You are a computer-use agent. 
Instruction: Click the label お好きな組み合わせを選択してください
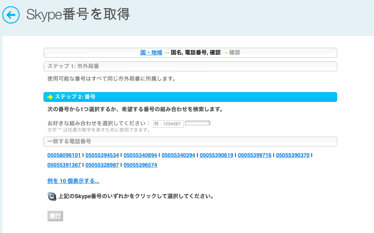coord(98,123)
